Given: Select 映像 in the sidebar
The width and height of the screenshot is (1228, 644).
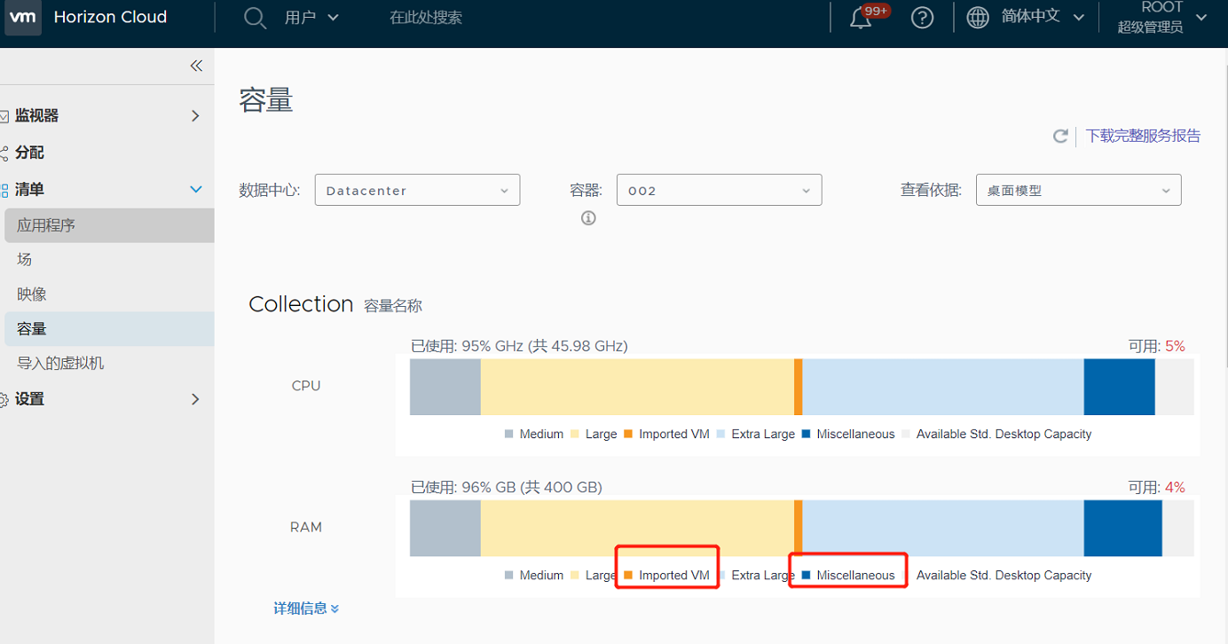Looking at the screenshot, I should coord(107,294).
